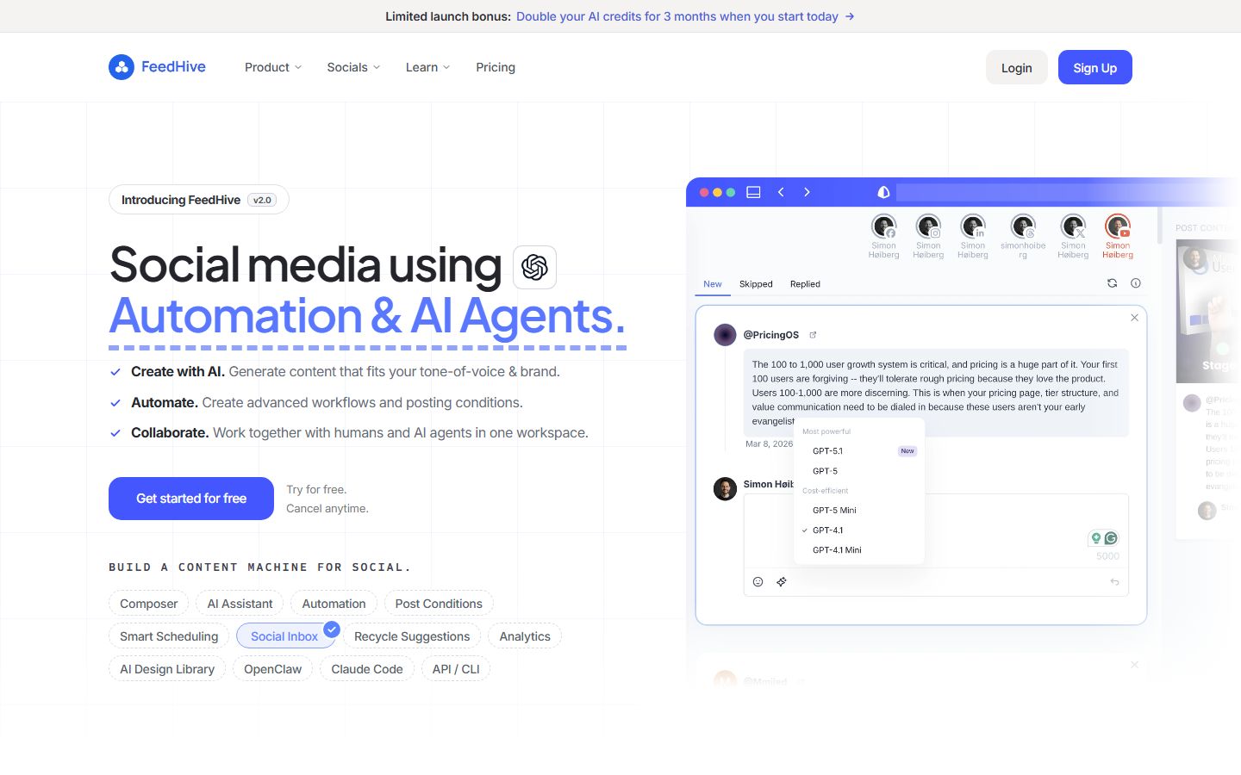
Task: Switch to the Replied tab
Action: pos(805,284)
